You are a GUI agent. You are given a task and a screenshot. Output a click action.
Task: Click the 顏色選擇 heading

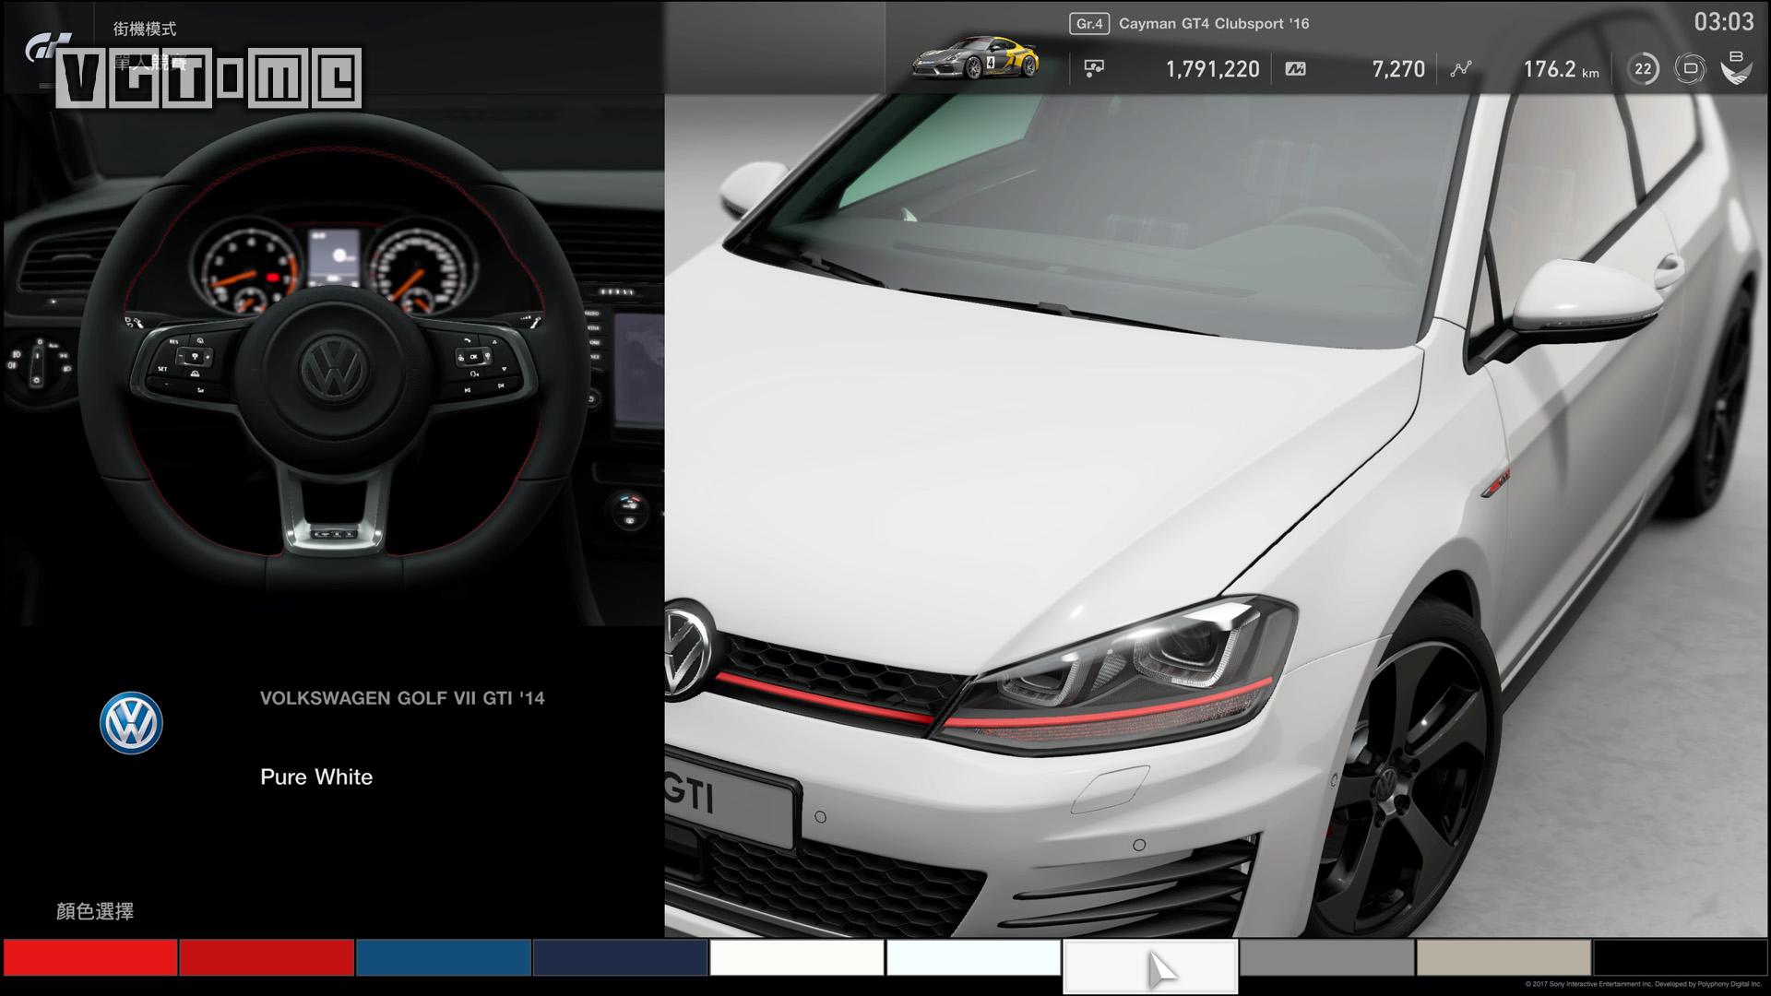(x=95, y=911)
